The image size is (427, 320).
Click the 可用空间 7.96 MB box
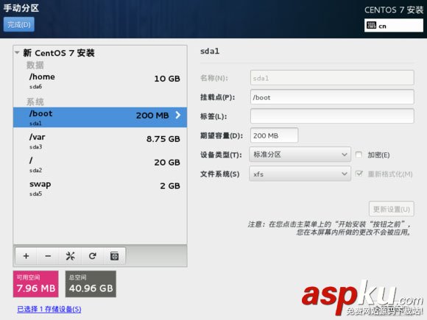click(x=35, y=284)
